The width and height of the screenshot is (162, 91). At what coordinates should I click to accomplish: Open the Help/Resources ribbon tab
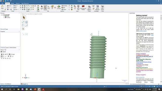point(25,3)
